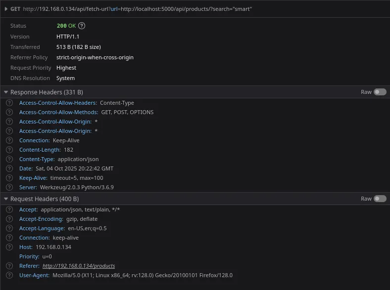This screenshot has width=390, height=290.
Task: Click help icon beside Accept-Encoding header
Action: (x=9, y=219)
